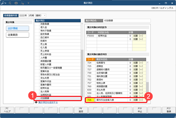Click the code input cell containing 726
The height and width of the screenshot is (118, 176).
point(90,100)
